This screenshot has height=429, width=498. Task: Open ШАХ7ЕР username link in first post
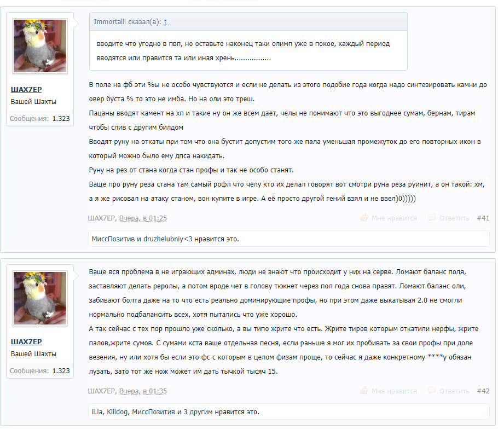26,90
